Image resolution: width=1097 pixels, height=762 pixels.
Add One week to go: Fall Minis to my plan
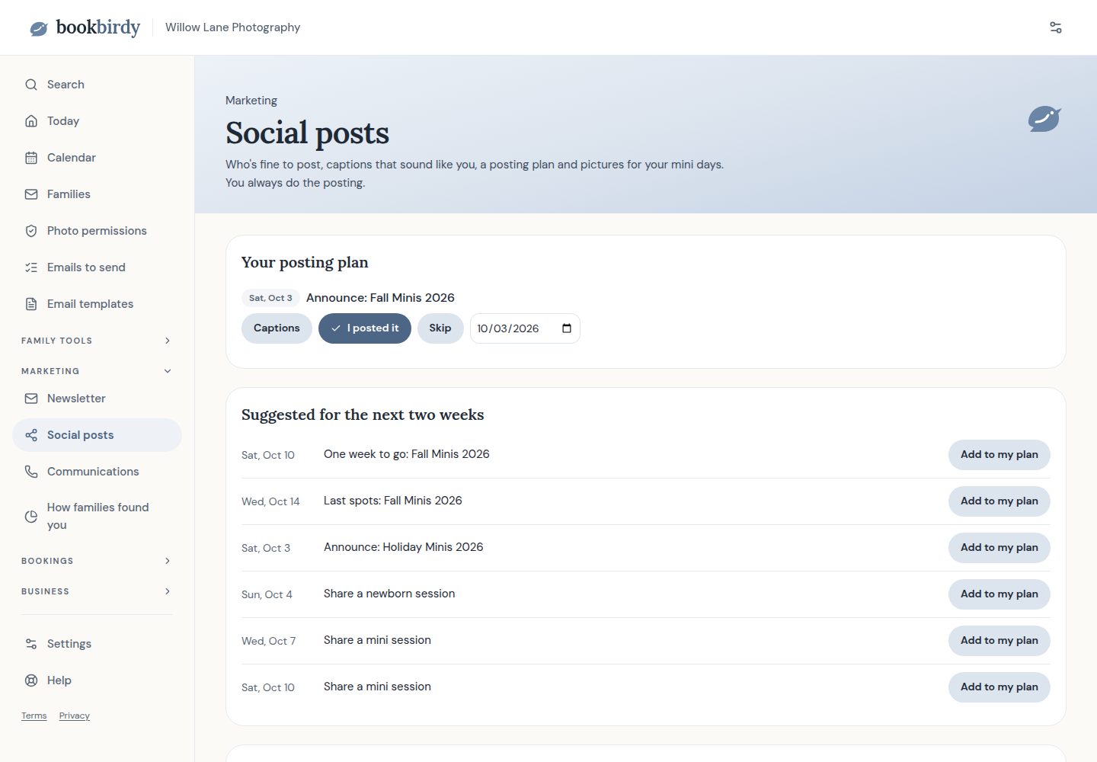coord(999,455)
